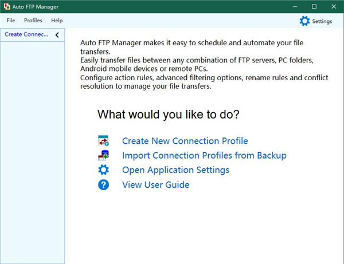This screenshot has height=264, width=344.
Task: Open the Help menu
Action: pos(57,21)
